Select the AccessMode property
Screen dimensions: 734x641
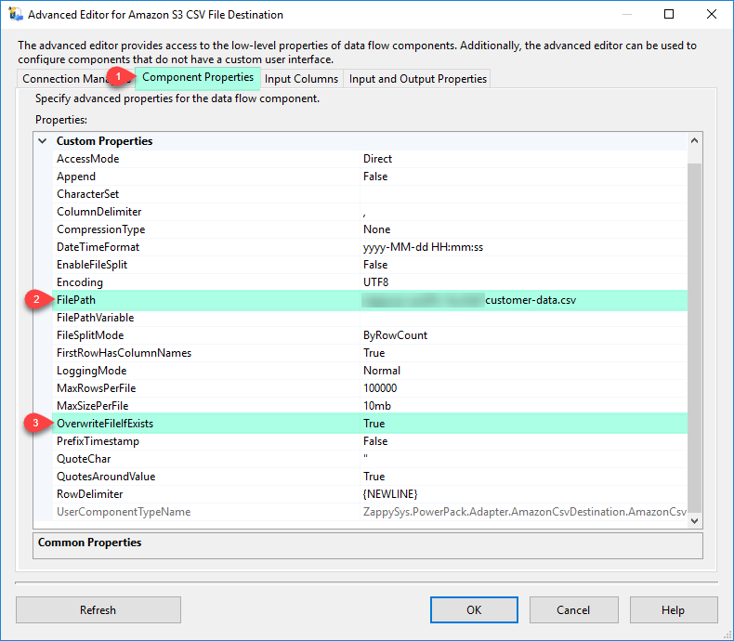[88, 159]
